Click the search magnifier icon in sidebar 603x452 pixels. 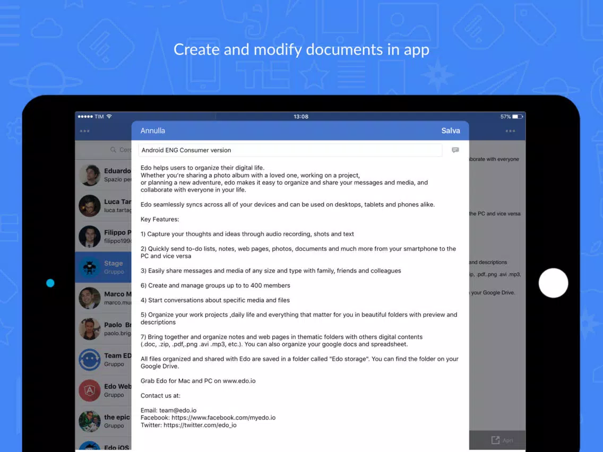113,150
